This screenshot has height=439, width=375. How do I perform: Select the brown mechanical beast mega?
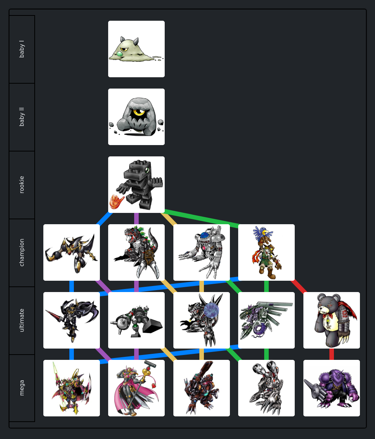click(202, 388)
